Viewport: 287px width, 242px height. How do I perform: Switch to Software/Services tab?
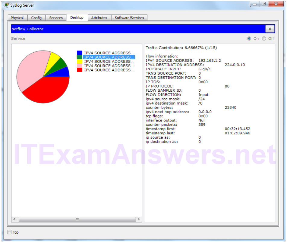pyautogui.click(x=129, y=18)
